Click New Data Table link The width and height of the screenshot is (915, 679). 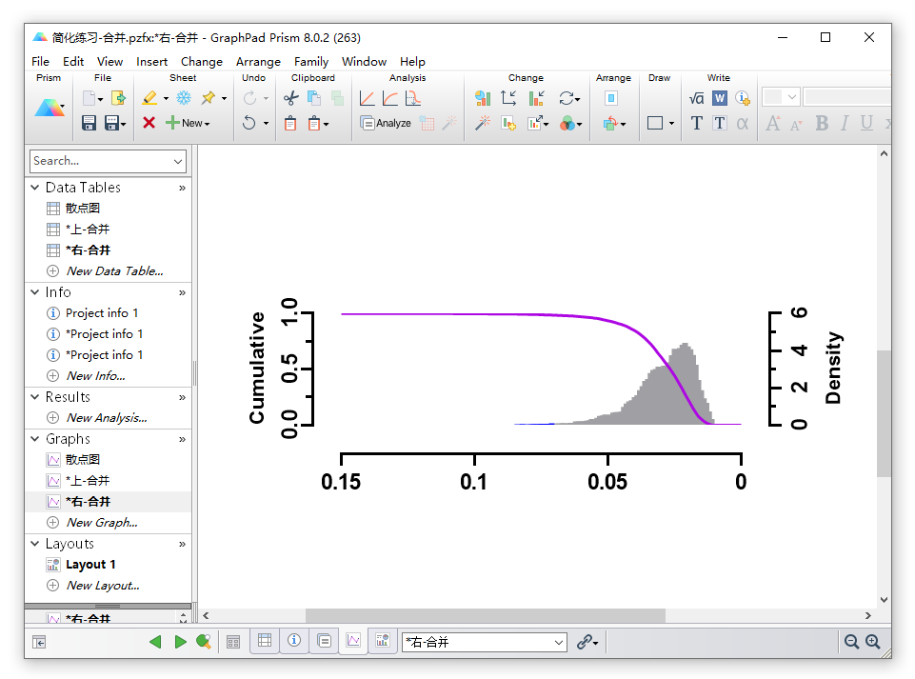coord(115,270)
